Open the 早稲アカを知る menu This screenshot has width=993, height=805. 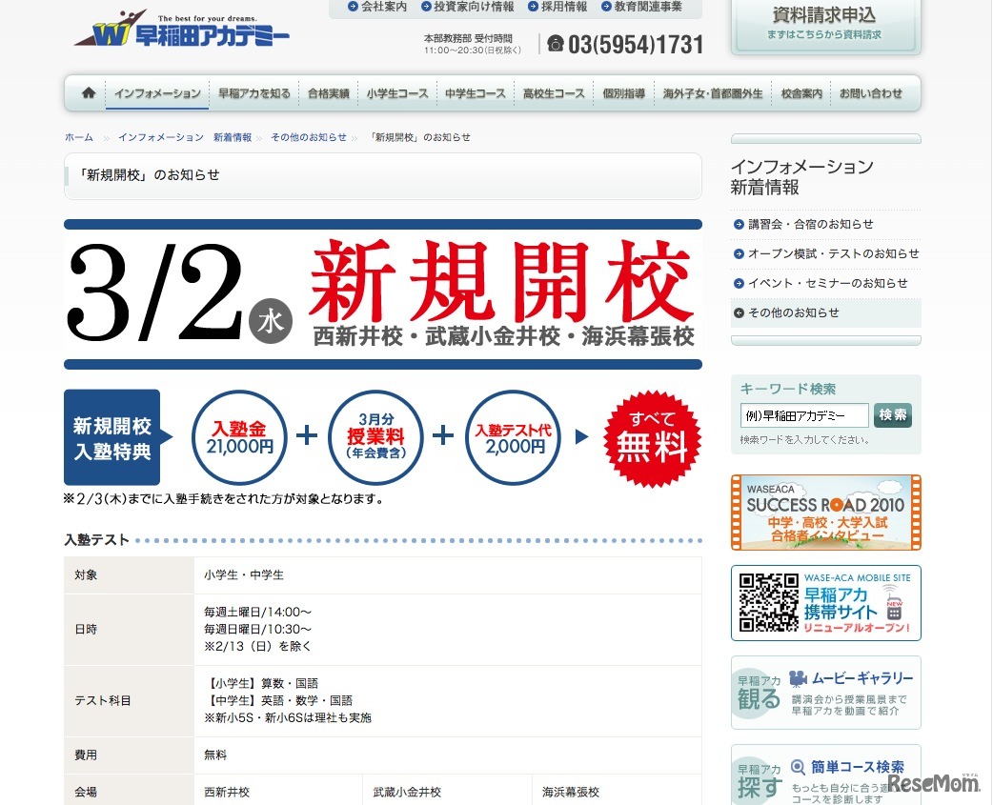253,93
